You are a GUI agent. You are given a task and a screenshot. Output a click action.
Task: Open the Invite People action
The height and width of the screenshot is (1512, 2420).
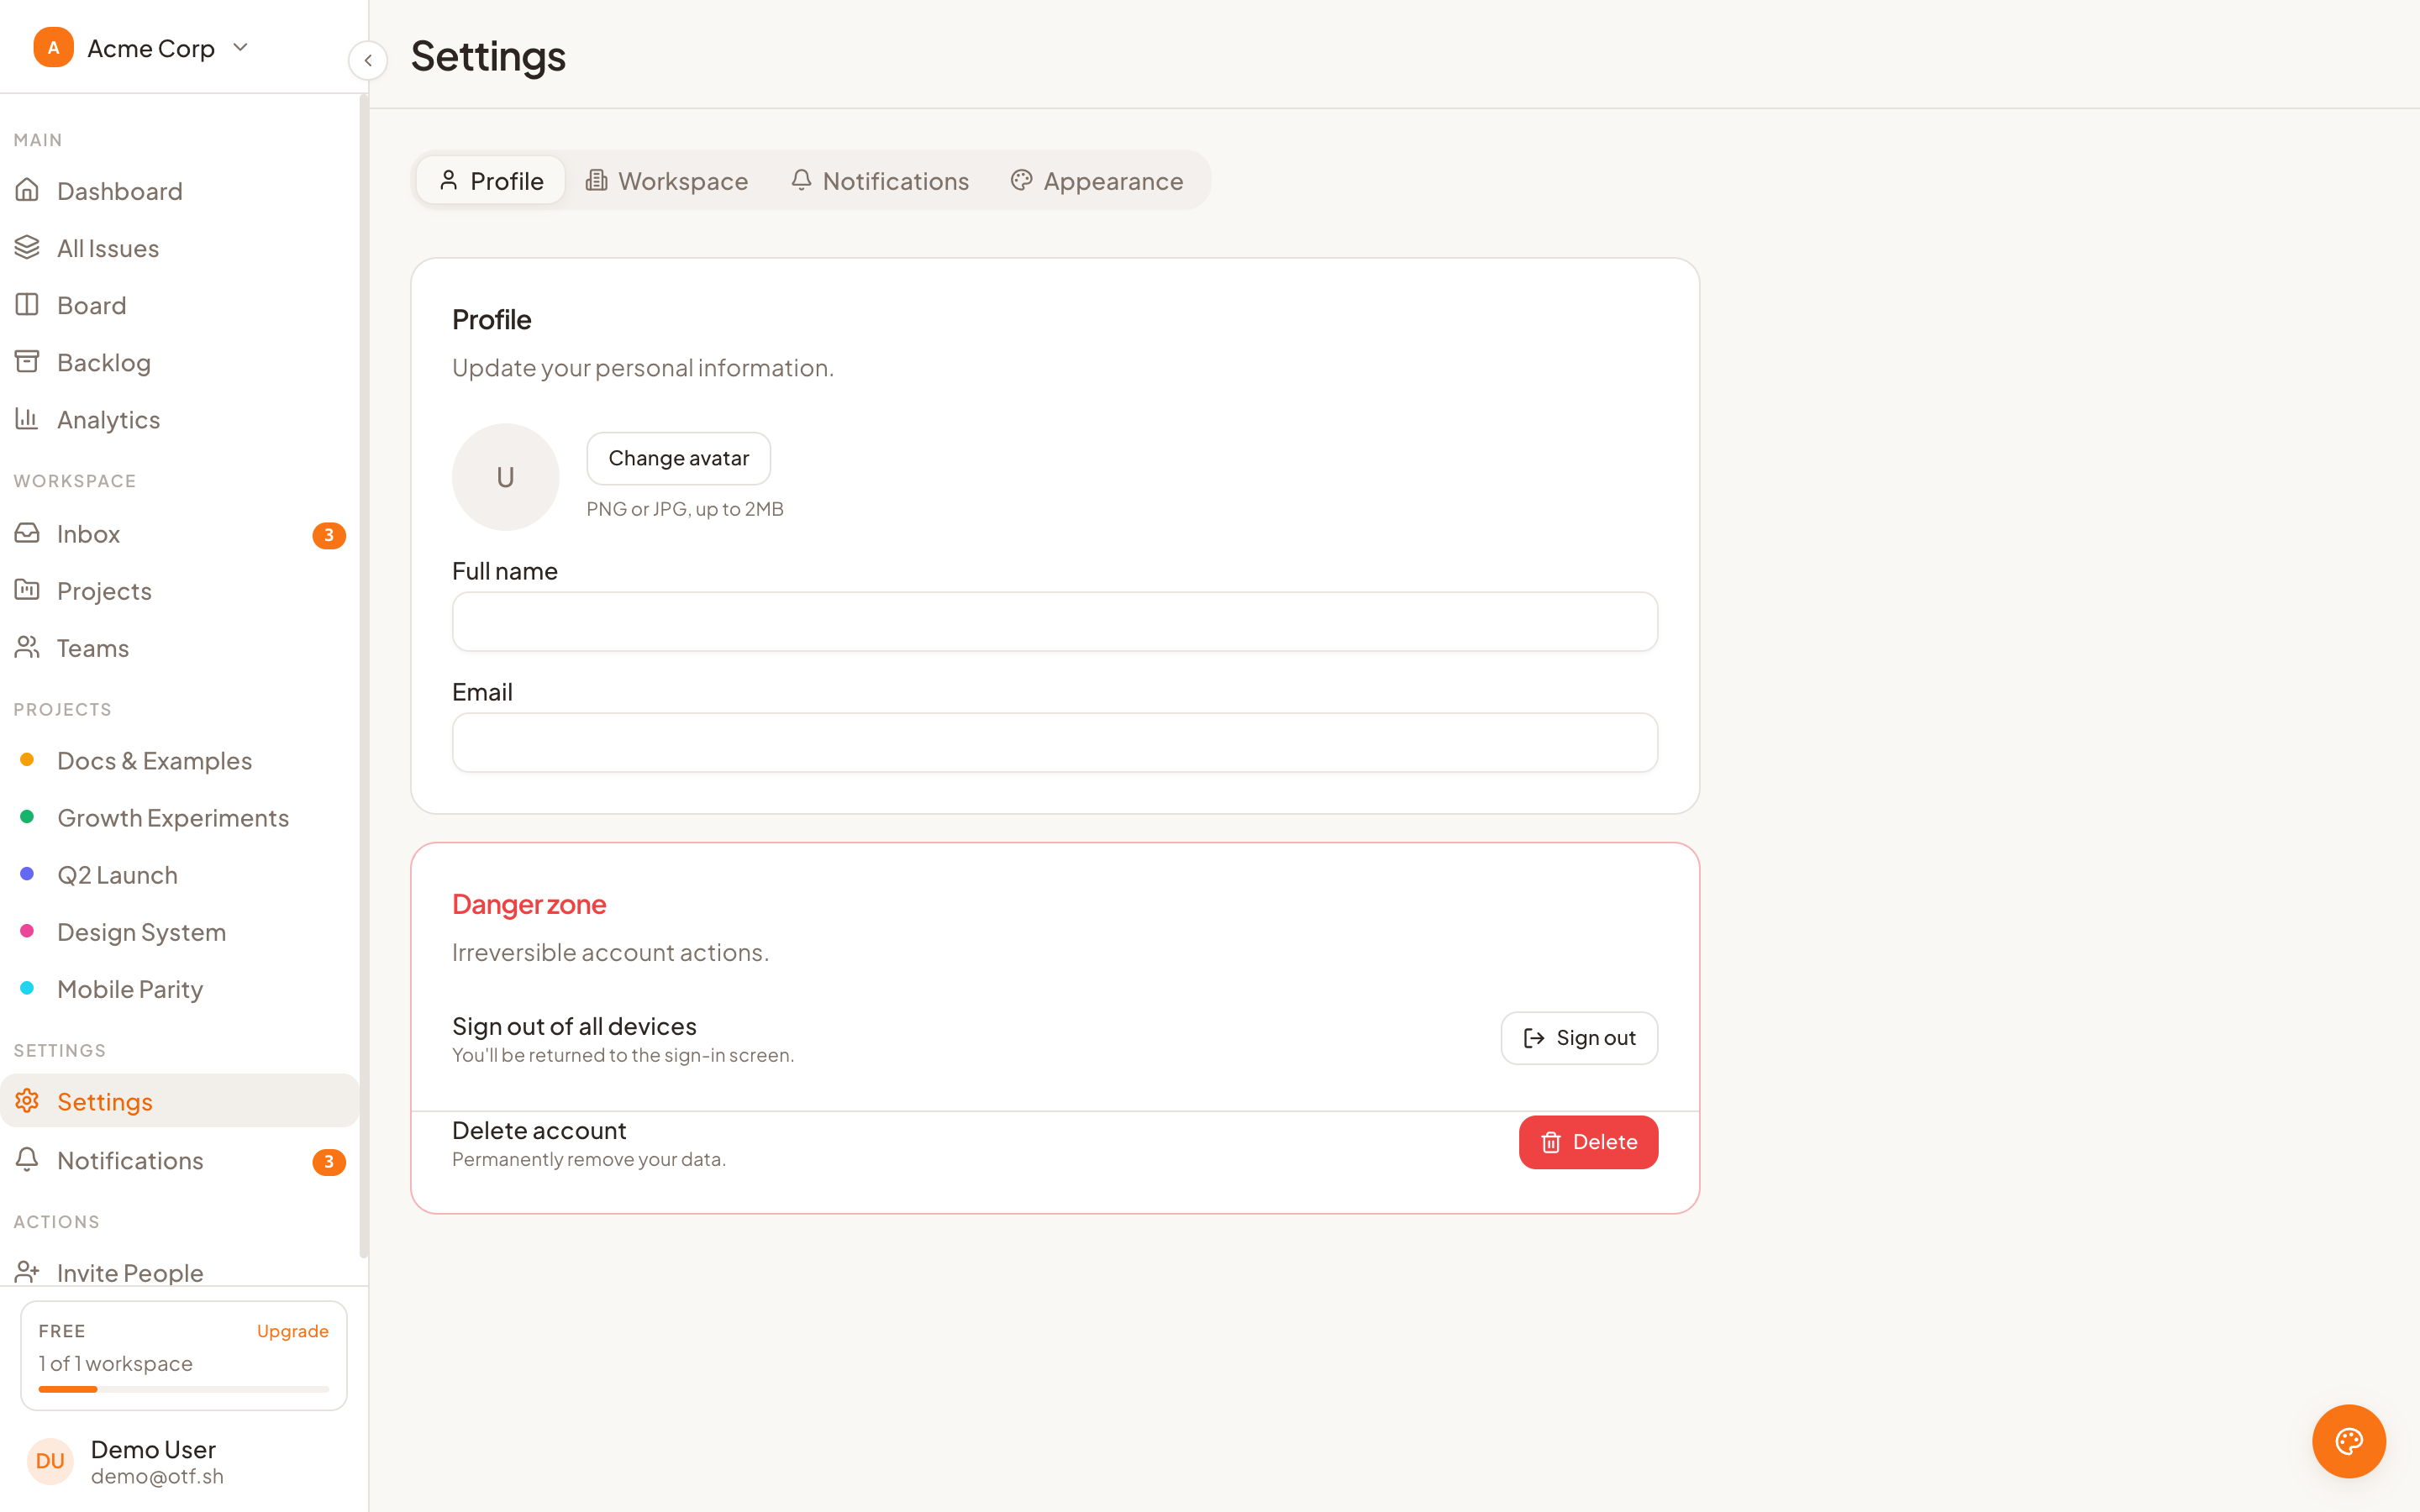coord(180,1272)
